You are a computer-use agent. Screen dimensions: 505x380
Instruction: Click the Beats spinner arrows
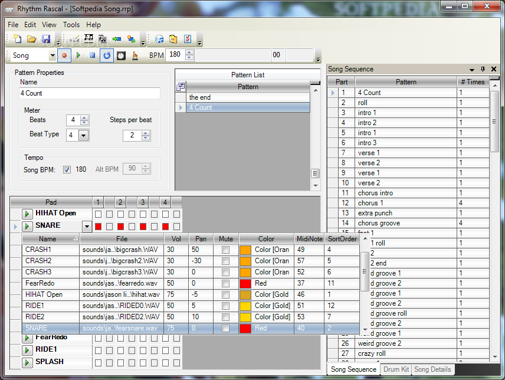[84, 120]
